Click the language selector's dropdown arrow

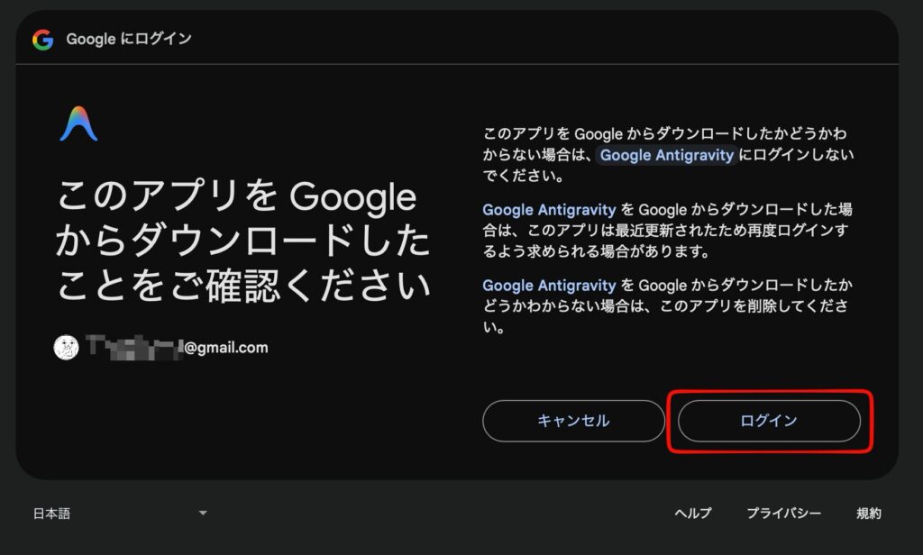pos(203,514)
